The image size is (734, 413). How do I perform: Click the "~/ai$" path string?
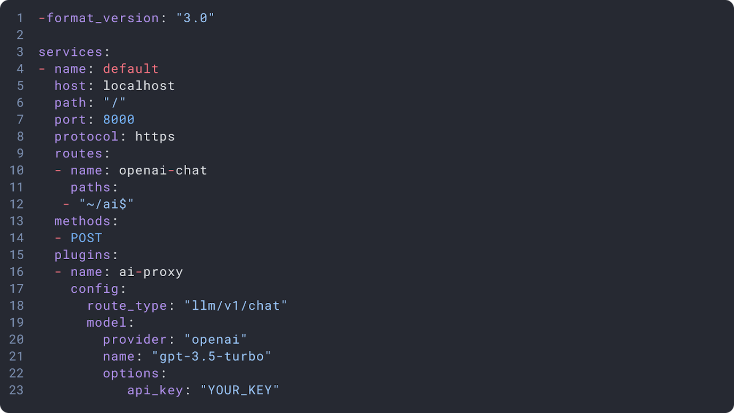point(106,204)
